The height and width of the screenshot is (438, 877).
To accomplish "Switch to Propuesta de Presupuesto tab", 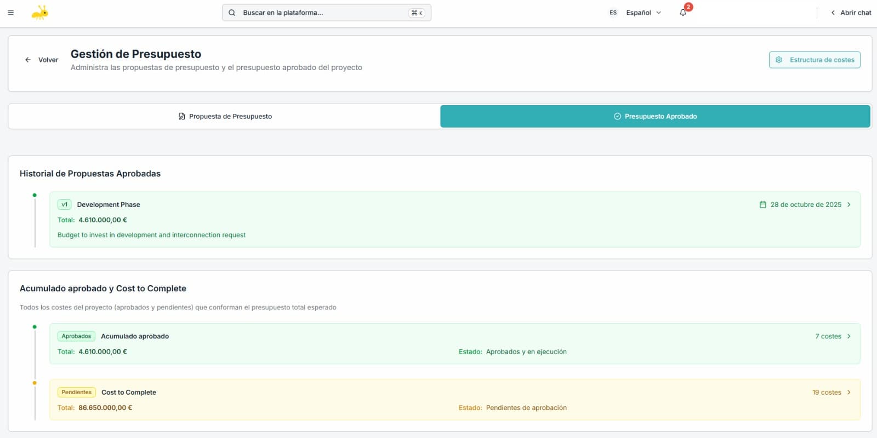I will (225, 117).
